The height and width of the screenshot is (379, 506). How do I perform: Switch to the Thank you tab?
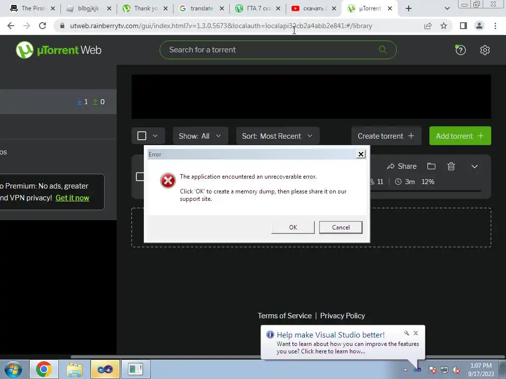pos(145,9)
